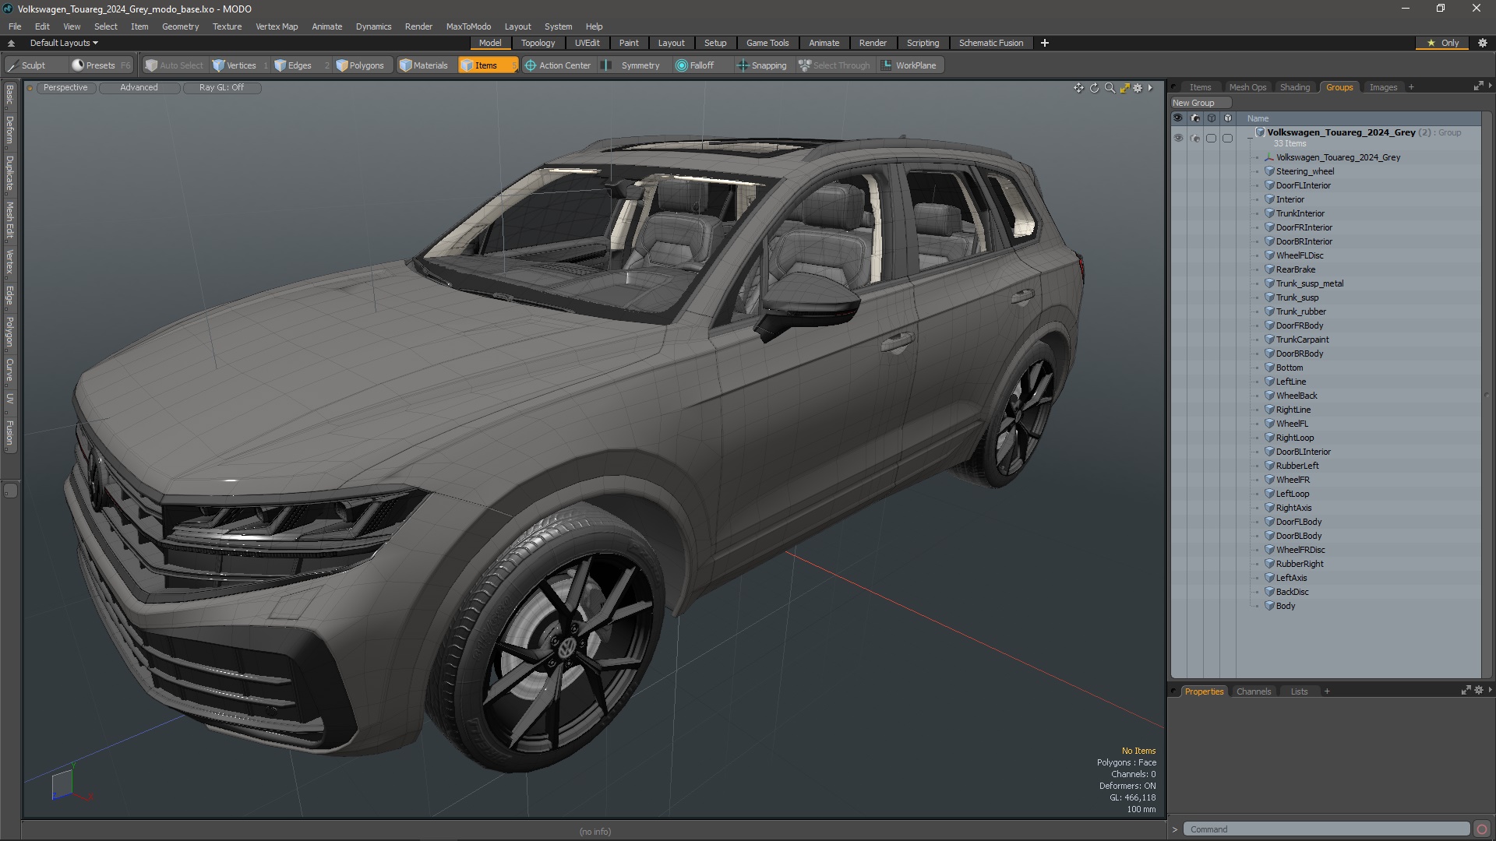Open WorkPlane options
The height and width of the screenshot is (841, 1496).
click(x=909, y=65)
